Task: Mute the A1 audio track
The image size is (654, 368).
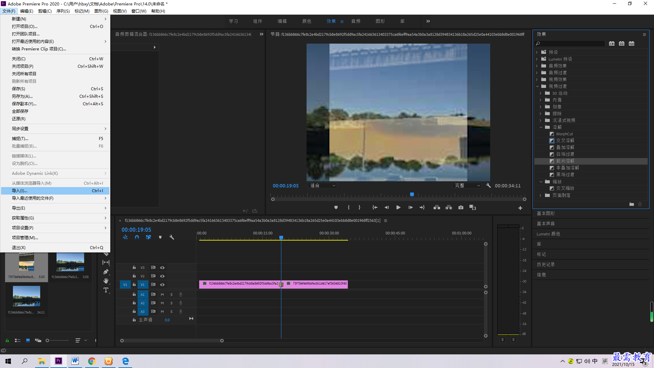Action: point(162,294)
